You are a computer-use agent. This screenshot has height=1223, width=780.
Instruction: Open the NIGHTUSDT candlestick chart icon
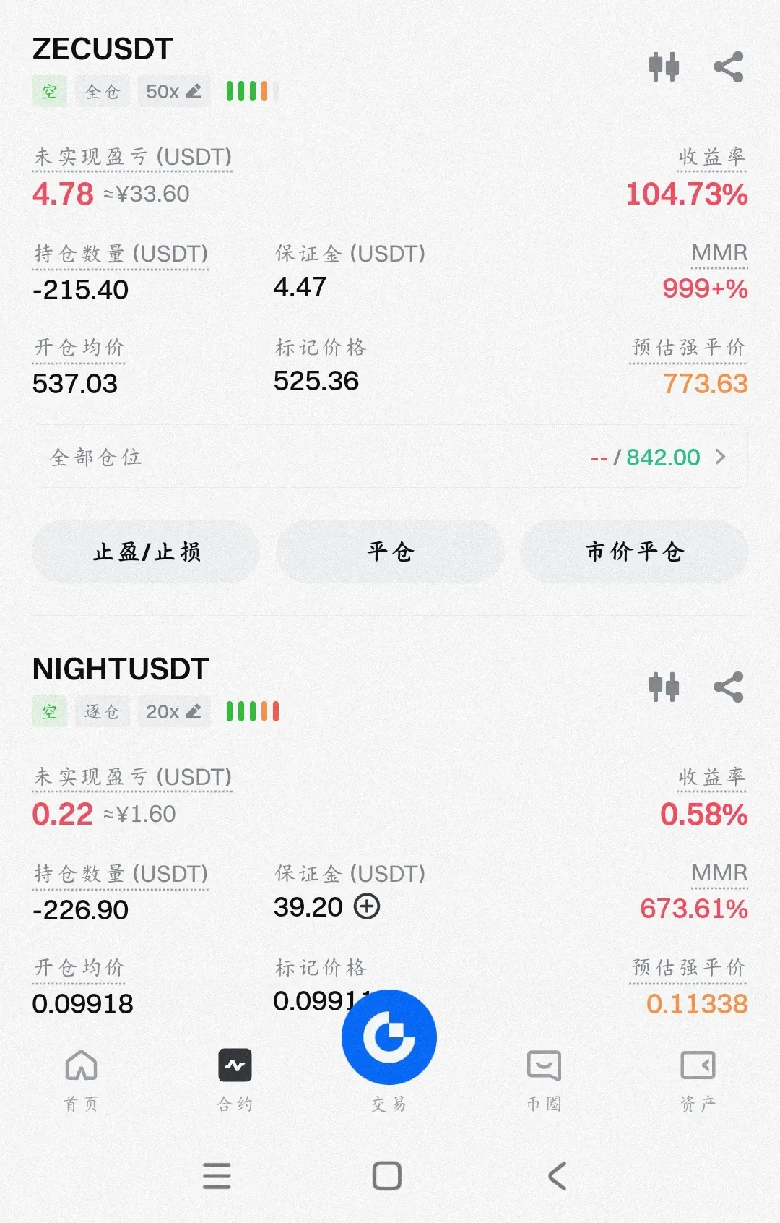664,687
